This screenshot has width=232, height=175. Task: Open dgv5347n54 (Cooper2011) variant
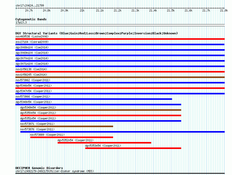pos(34,91)
